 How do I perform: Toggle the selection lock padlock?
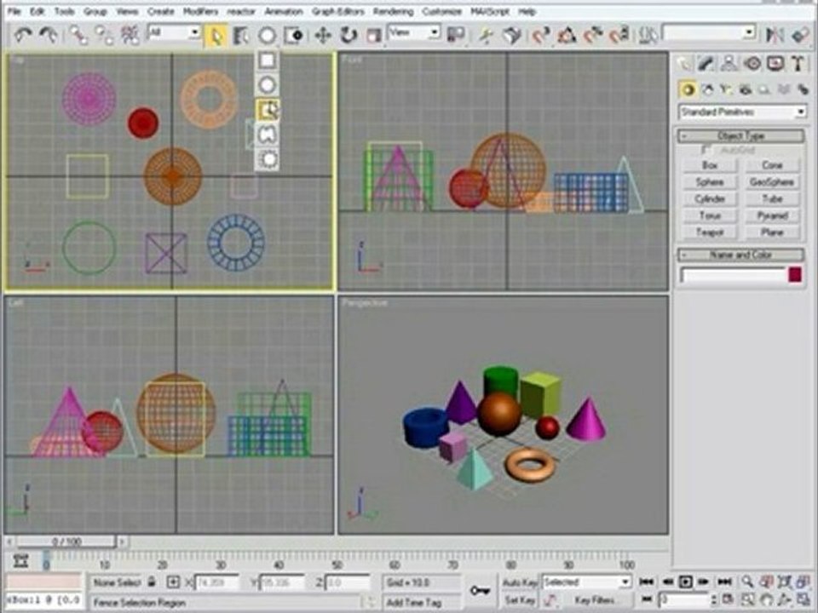tap(152, 581)
